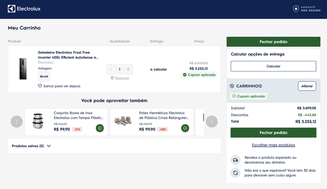The height and width of the screenshot is (189, 327).
Task: Click the coupon percent icon beside CARRINHO12
Action: (x=232, y=86)
